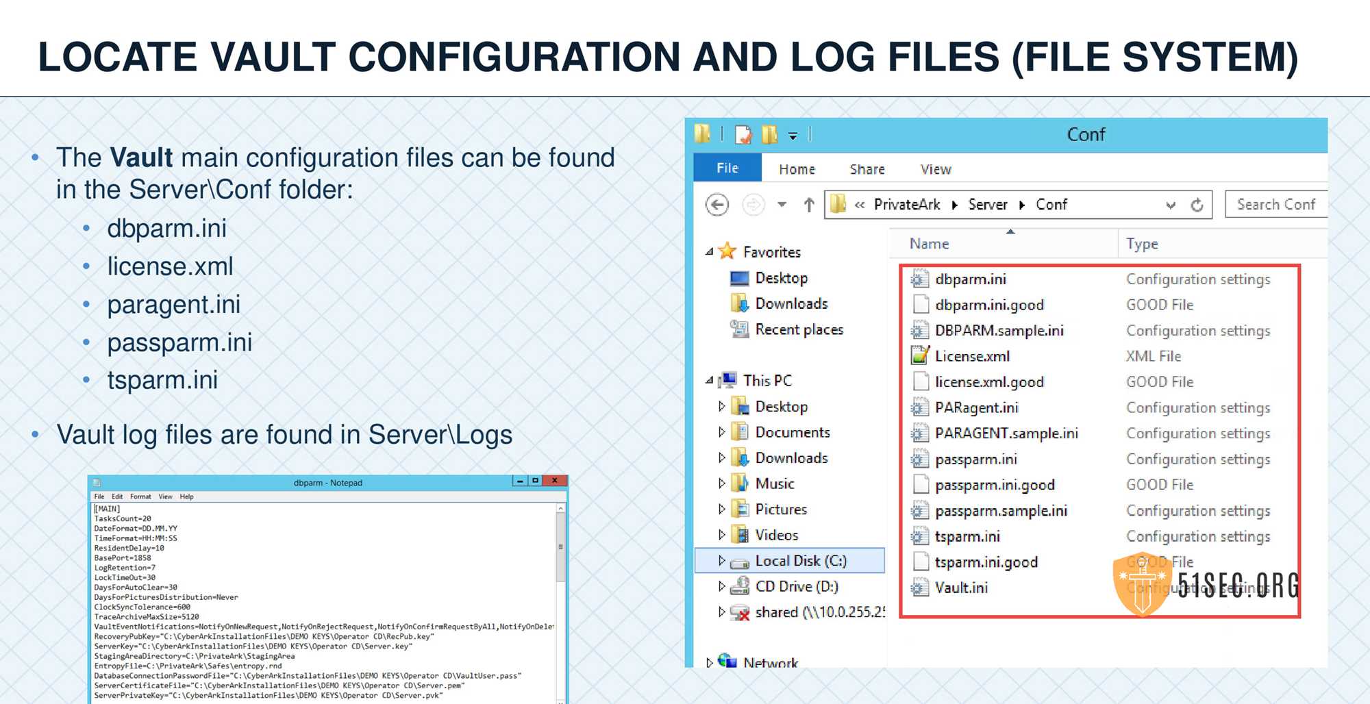Click the Up one level arrow
This screenshot has width=1370, height=704.
809,205
